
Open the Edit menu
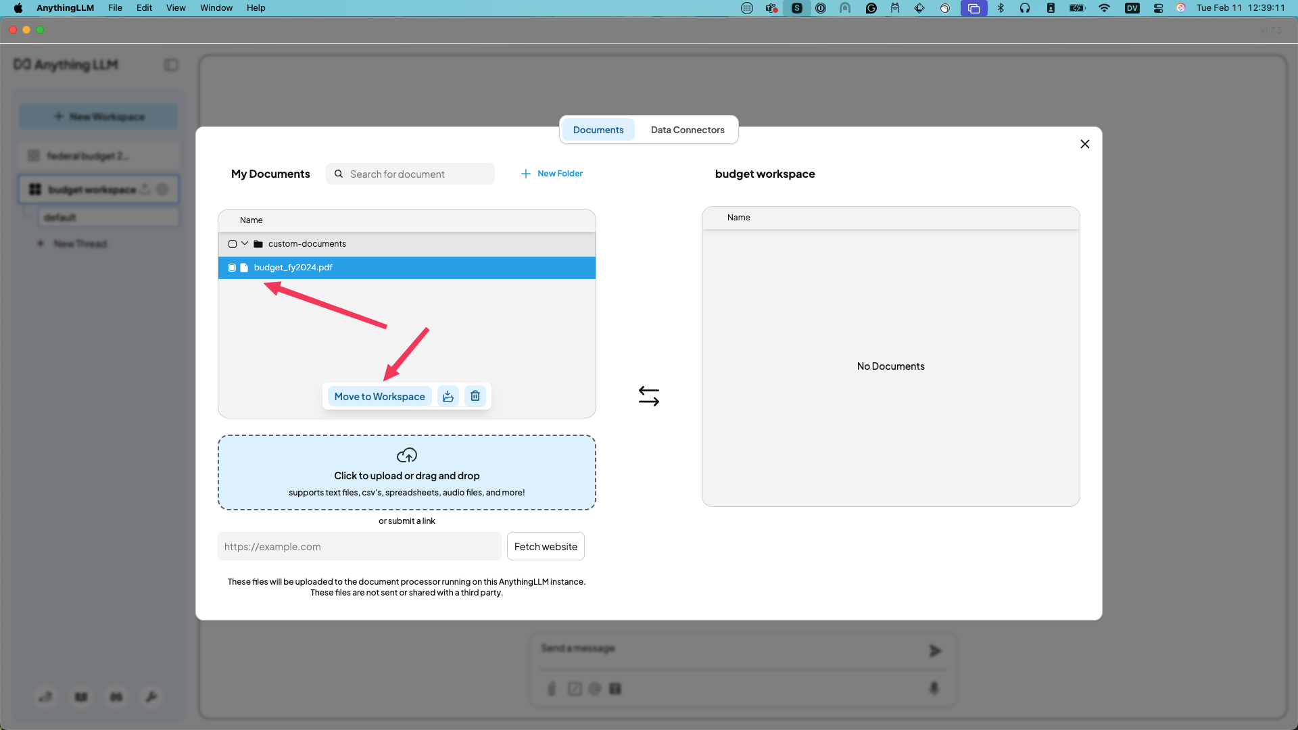[x=144, y=8]
